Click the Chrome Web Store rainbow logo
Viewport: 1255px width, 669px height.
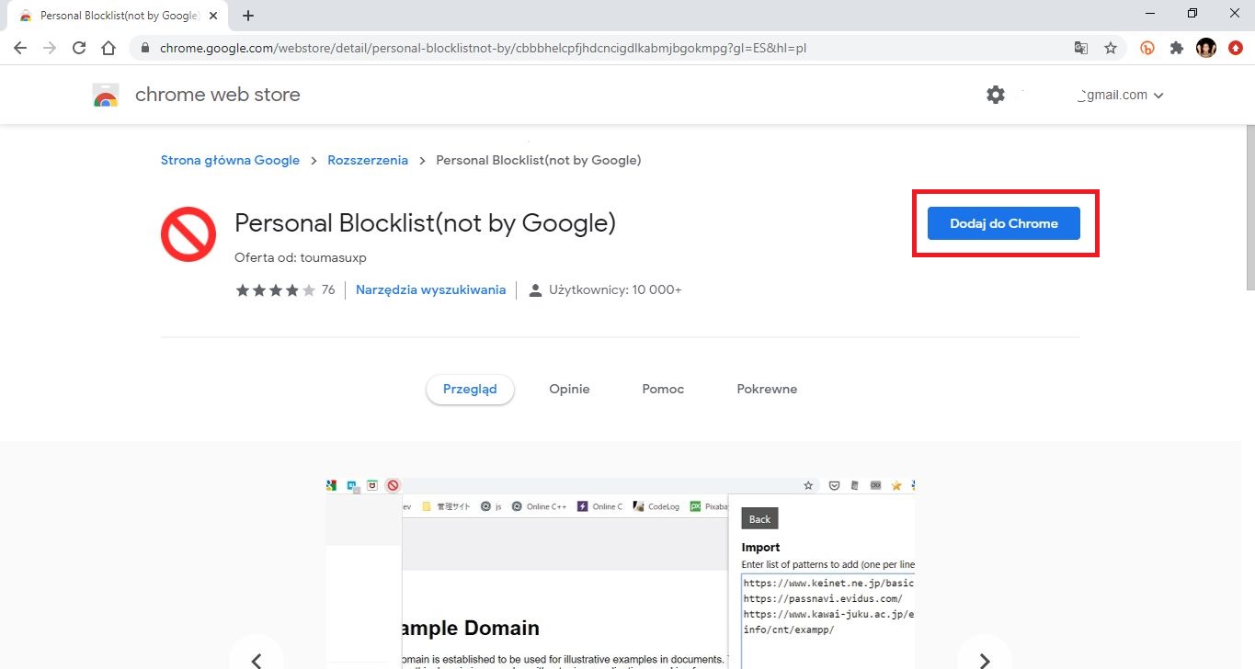coord(106,95)
